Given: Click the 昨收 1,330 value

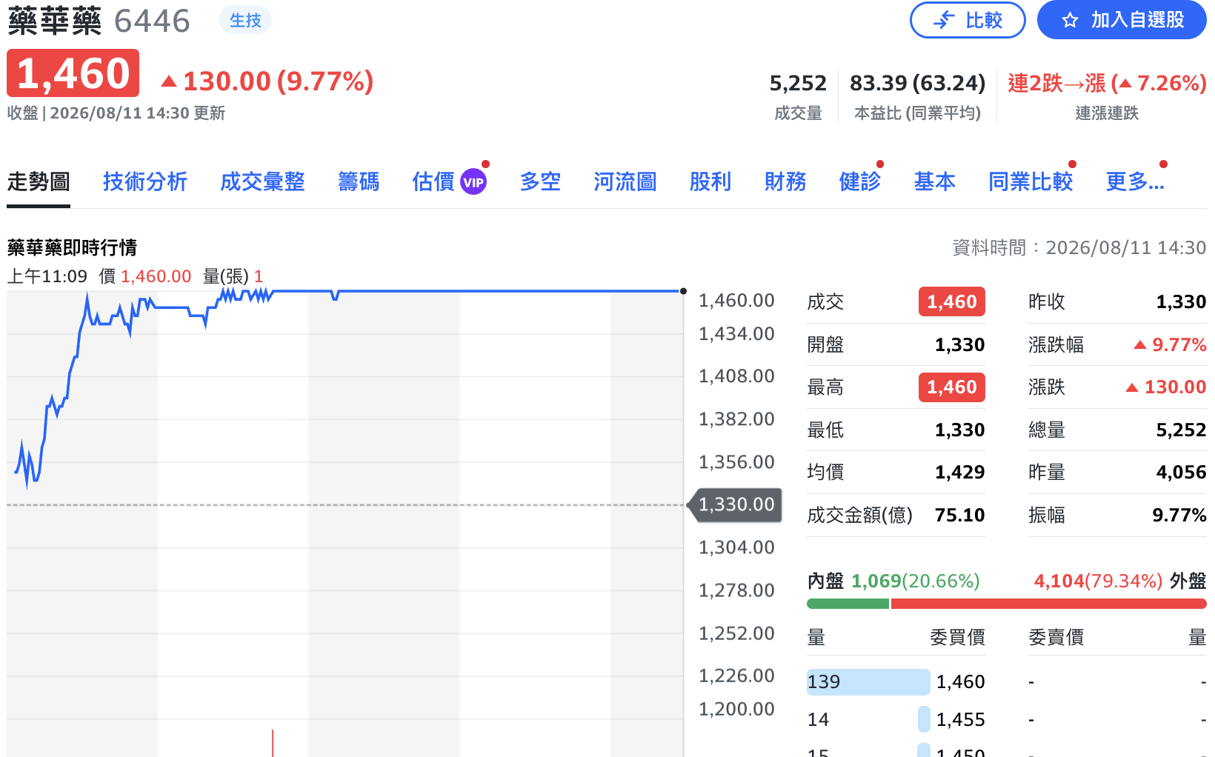Looking at the screenshot, I should tap(1181, 301).
